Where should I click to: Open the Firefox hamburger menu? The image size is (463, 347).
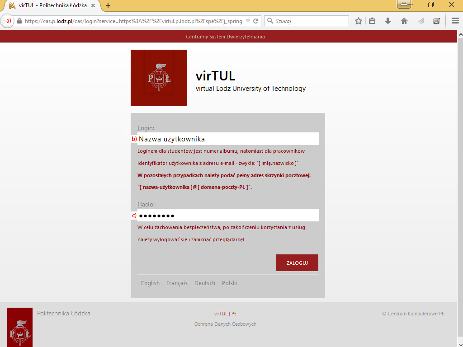pos(455,21)
